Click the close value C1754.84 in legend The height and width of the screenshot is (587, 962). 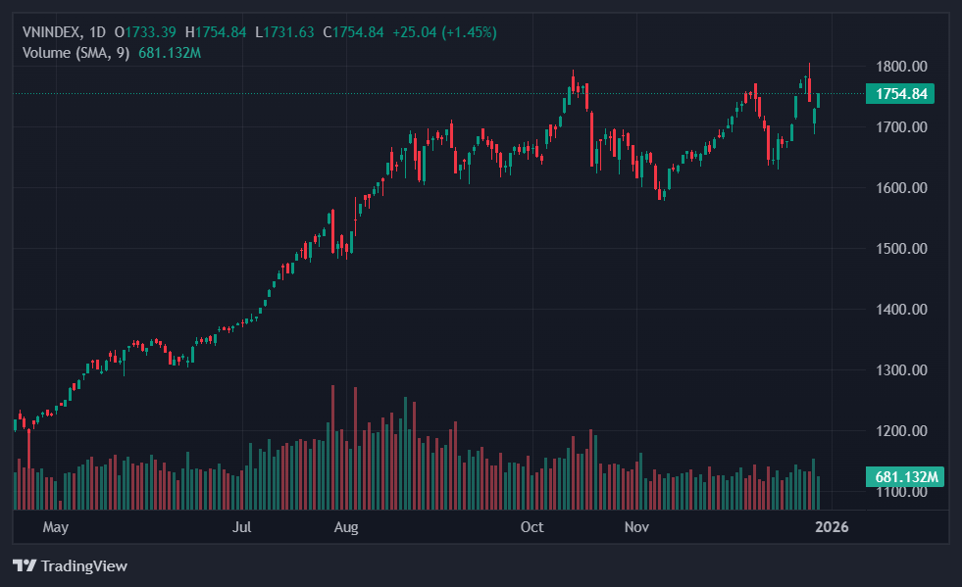click(358, 32)
